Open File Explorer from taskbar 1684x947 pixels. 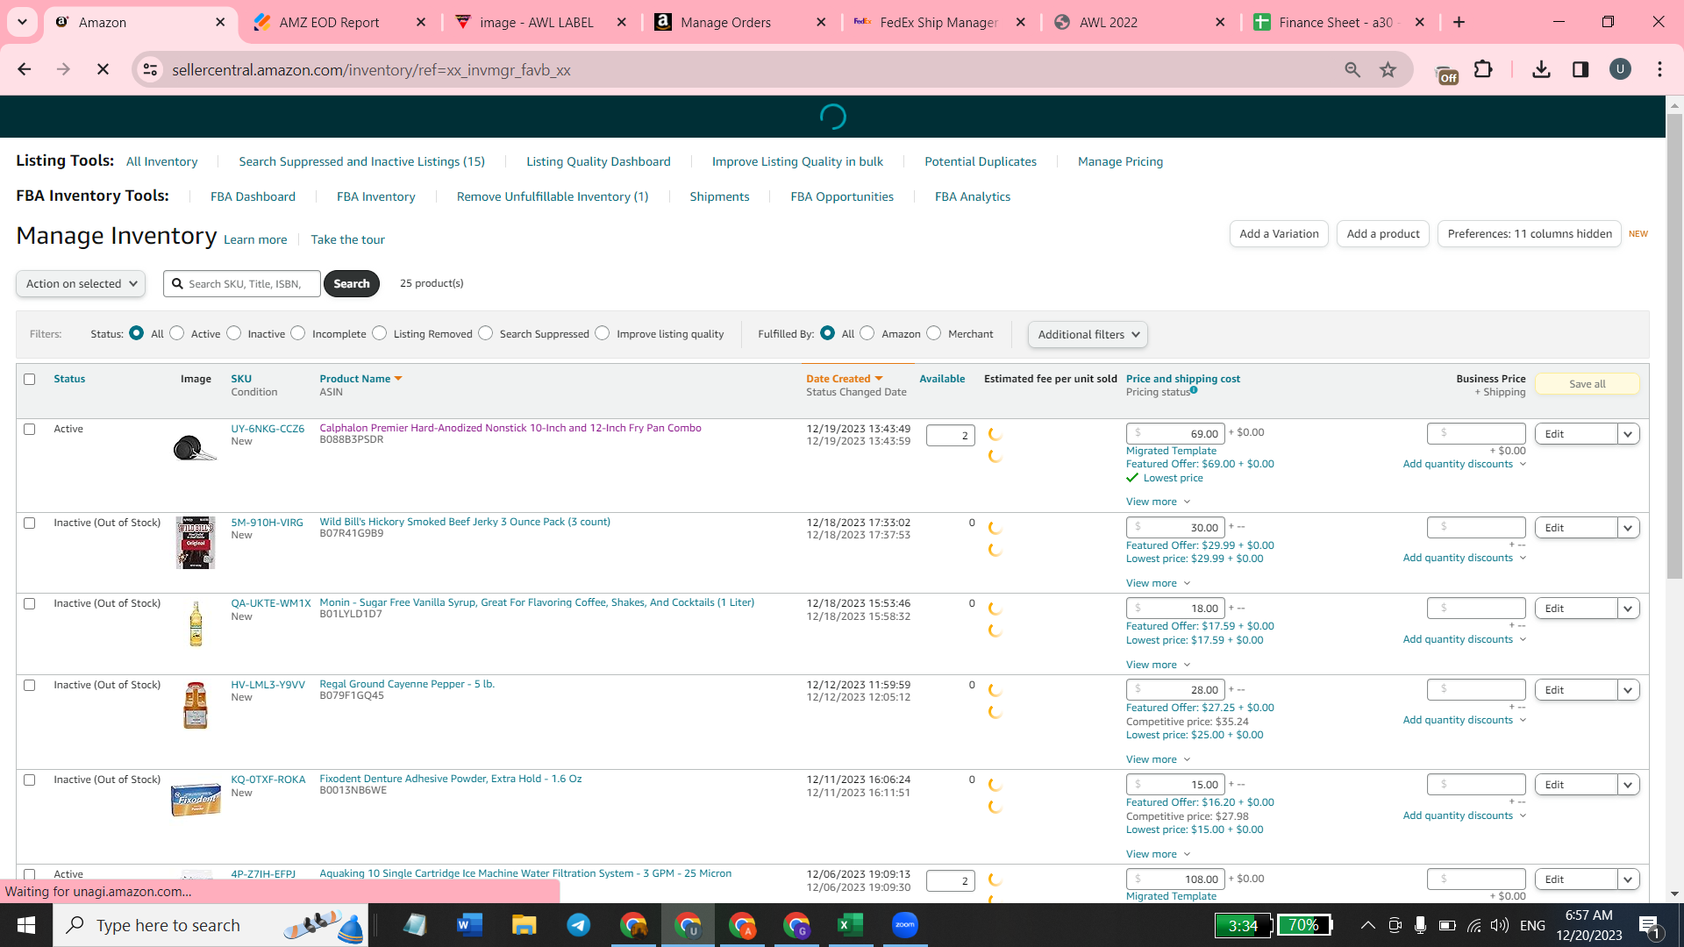click(x=524, y=925)
